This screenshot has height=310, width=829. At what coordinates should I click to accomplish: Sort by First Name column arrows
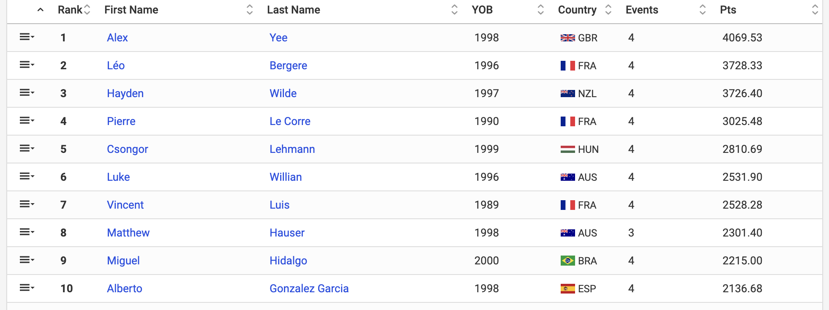pyautogui.click(x=250, y=10)
